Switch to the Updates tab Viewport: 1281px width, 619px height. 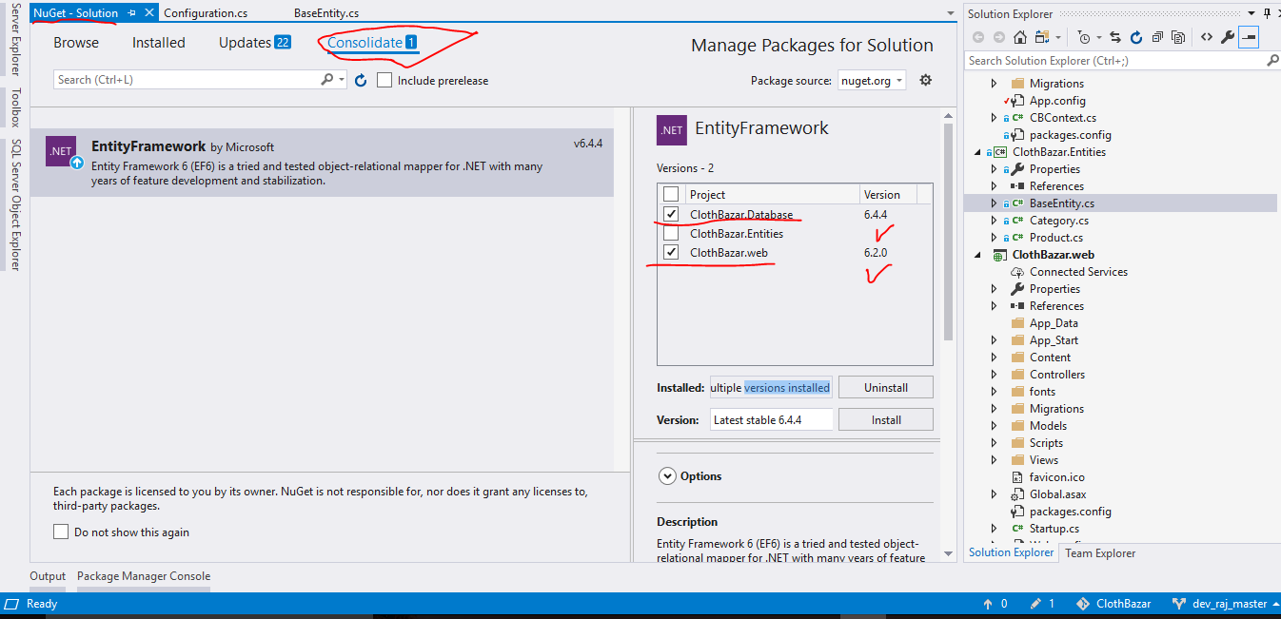click(254, 43)
